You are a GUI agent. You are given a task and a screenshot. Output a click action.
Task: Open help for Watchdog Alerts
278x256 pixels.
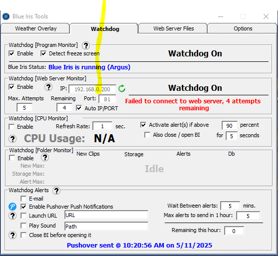pyautogui.click(x=56, y=191)
